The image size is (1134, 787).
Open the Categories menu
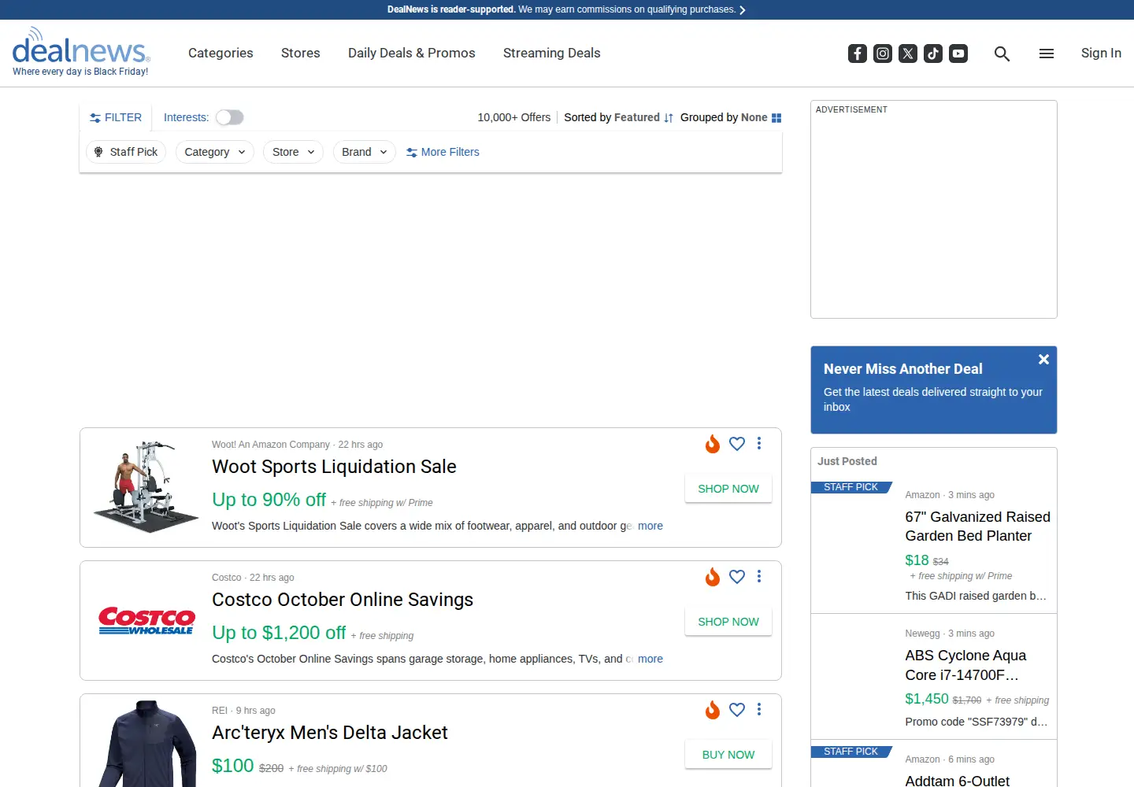coord(220,53)
